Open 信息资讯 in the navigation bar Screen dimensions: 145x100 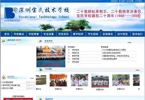pyautogui.click(x=63, y=34)
